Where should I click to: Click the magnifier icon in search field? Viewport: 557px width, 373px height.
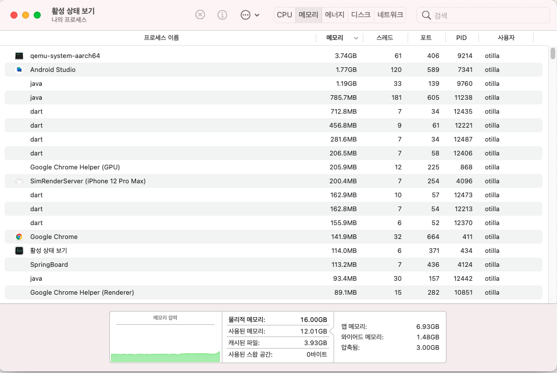point(426,15)
